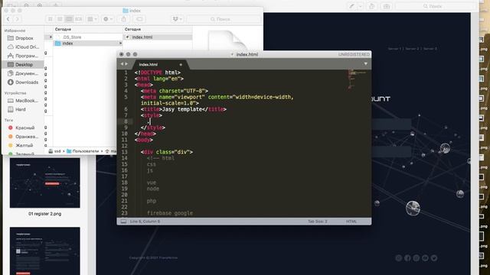The width and height of the screenshot is (490, 275).
Task: Focus the Finder search field
Action: (224, 19)
